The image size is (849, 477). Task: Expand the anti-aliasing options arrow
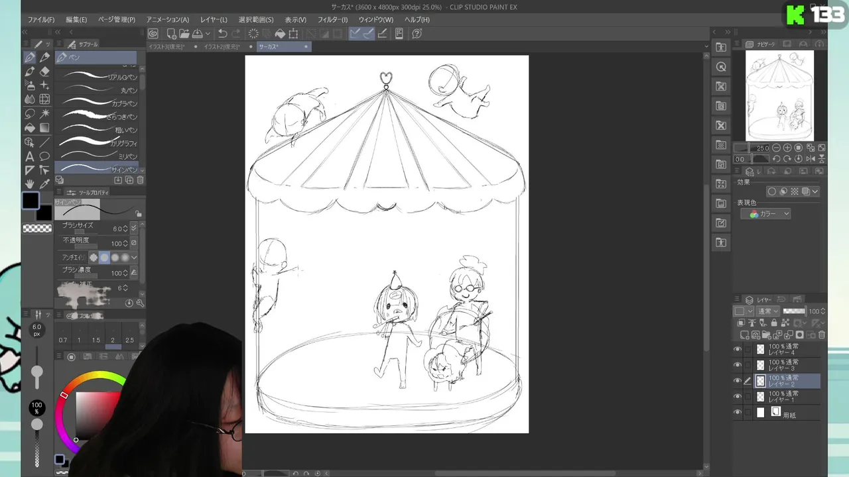point(134,258)
